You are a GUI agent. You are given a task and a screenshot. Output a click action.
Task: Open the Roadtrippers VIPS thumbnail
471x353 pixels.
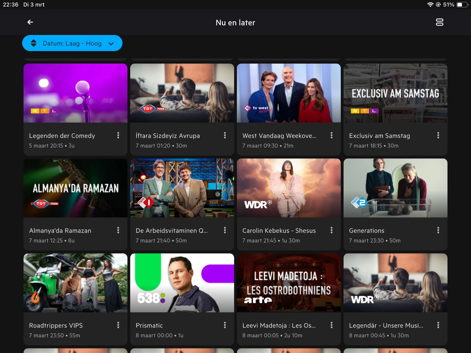click(75, 283)
